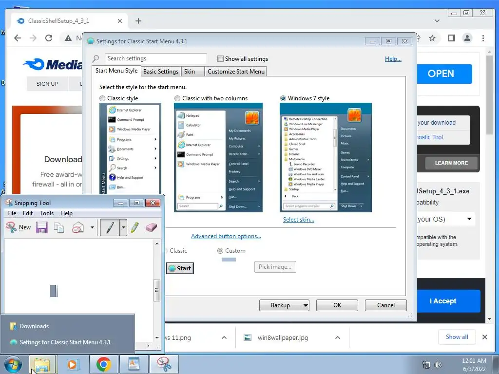Viewport: 499px width, 374px height.
Task: Click Show all downloads button
Action: [x=457, y=337]
